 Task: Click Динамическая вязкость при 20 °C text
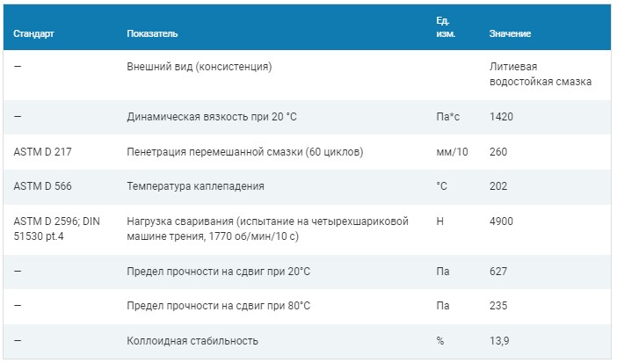(212, 117)
